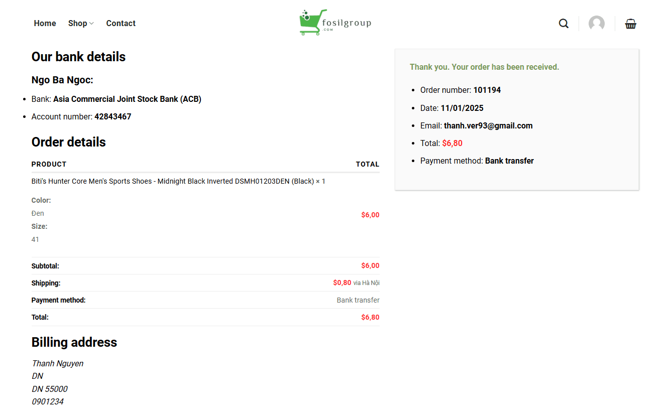Viewport: 671px width, 419px height.
Task: Open the shopping basket icon
Action: coord(631,24)
